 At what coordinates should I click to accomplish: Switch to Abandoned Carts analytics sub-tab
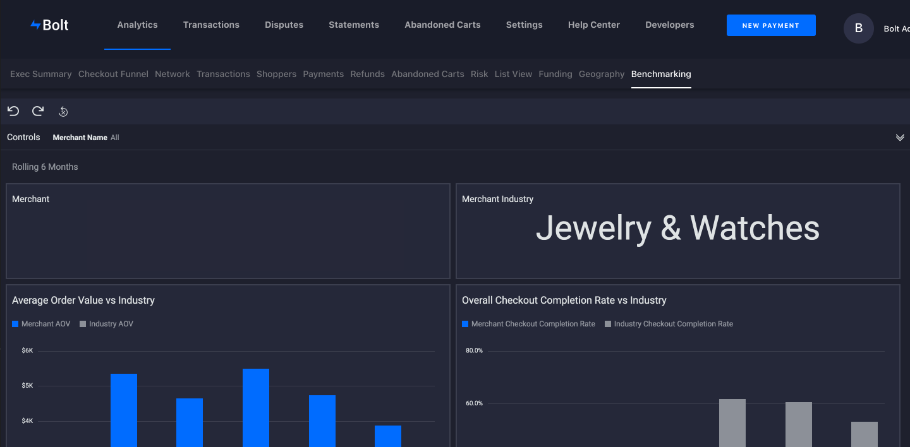tap(428, 74)
